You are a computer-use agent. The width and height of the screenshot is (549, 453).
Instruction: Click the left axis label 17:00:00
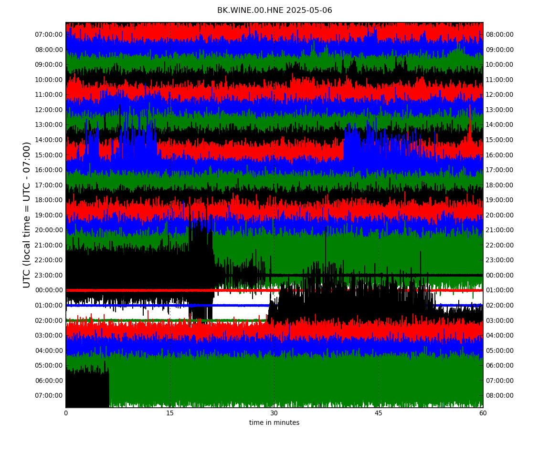(x=49, y=185)
